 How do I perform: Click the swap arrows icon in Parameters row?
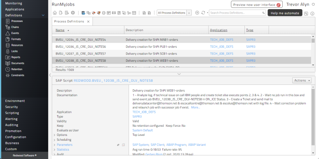118,145
